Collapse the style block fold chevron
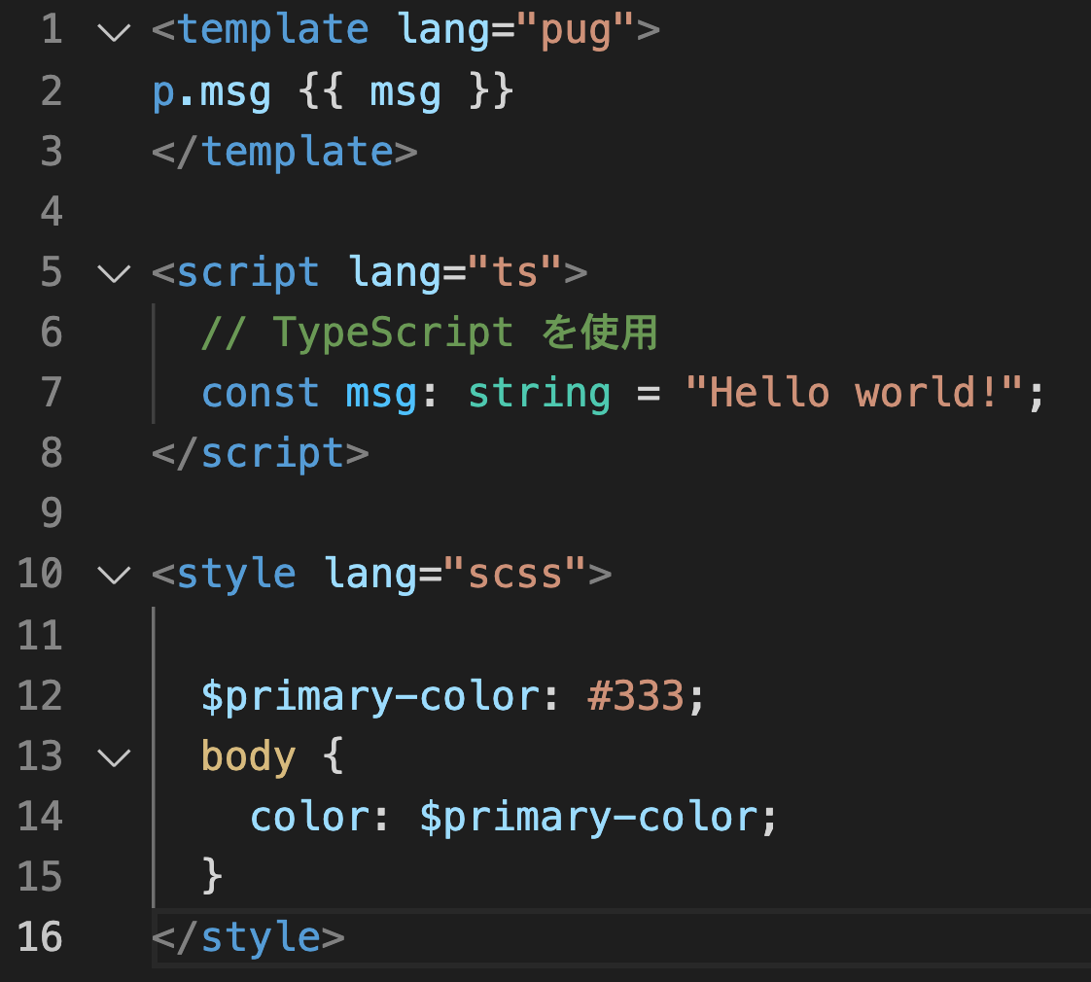Image resolution: width=1091 pixels, height=982 pixels. click(x=114, y=574)
